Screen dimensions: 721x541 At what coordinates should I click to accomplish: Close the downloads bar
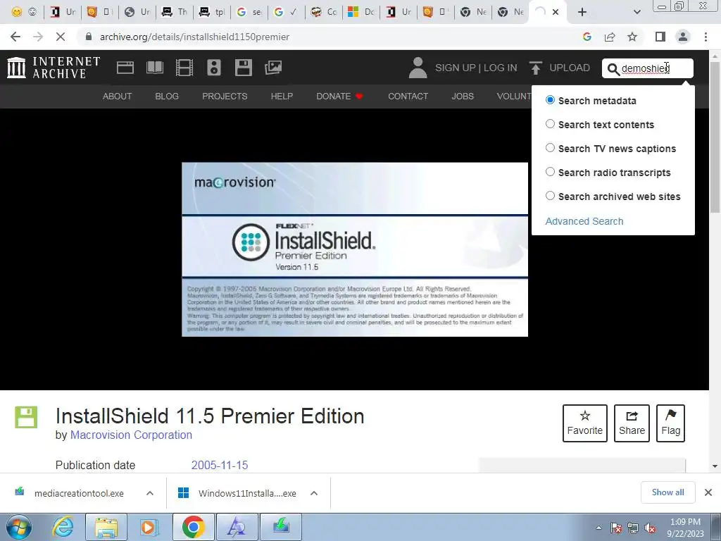(x=708, y=492)
